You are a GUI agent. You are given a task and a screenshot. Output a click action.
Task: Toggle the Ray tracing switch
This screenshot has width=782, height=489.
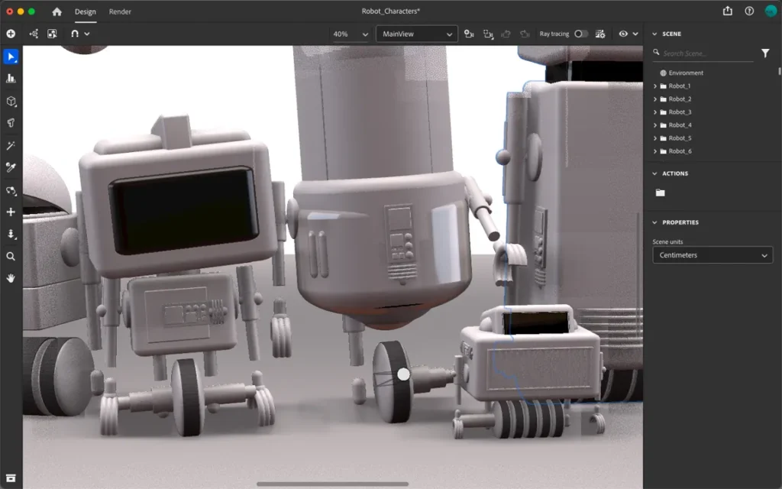581,34
